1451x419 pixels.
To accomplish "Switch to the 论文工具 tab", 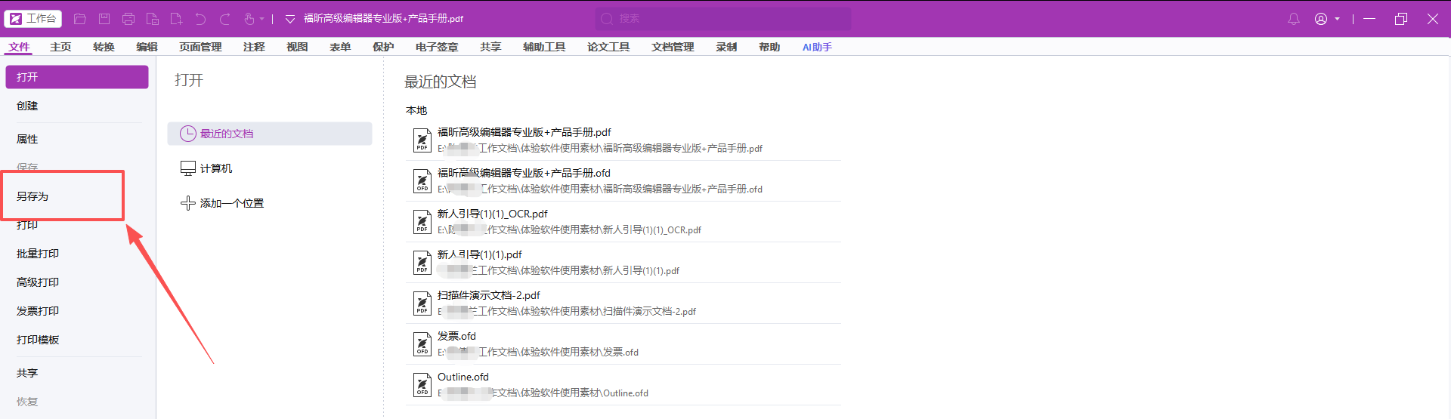I will tap(608, 47).
